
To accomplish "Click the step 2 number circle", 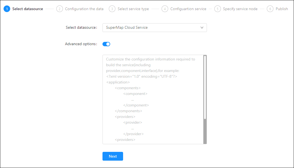I will tap(59, 9).
